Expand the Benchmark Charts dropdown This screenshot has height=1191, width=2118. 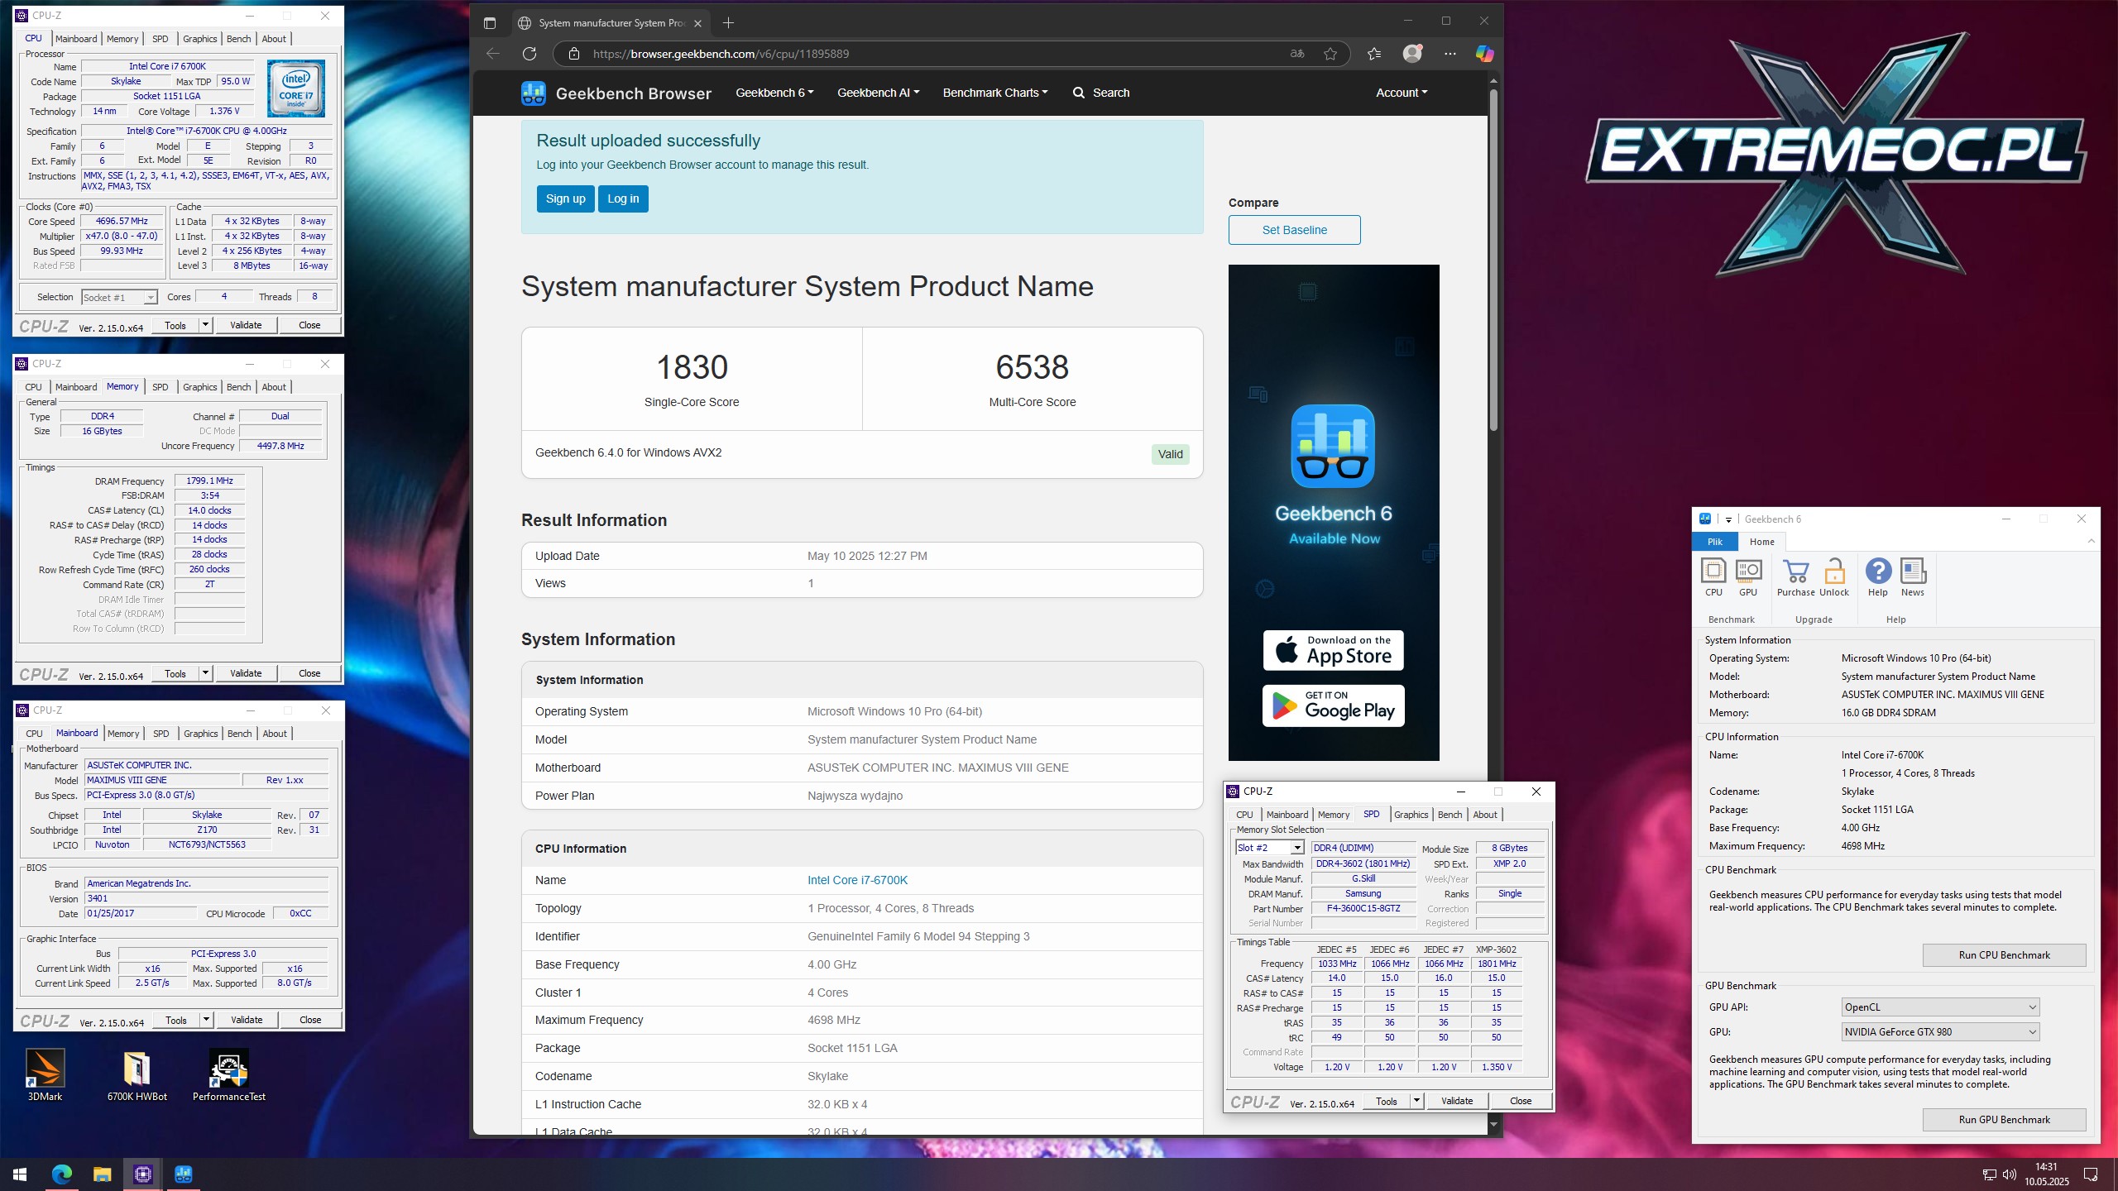(x=995, y=93)
